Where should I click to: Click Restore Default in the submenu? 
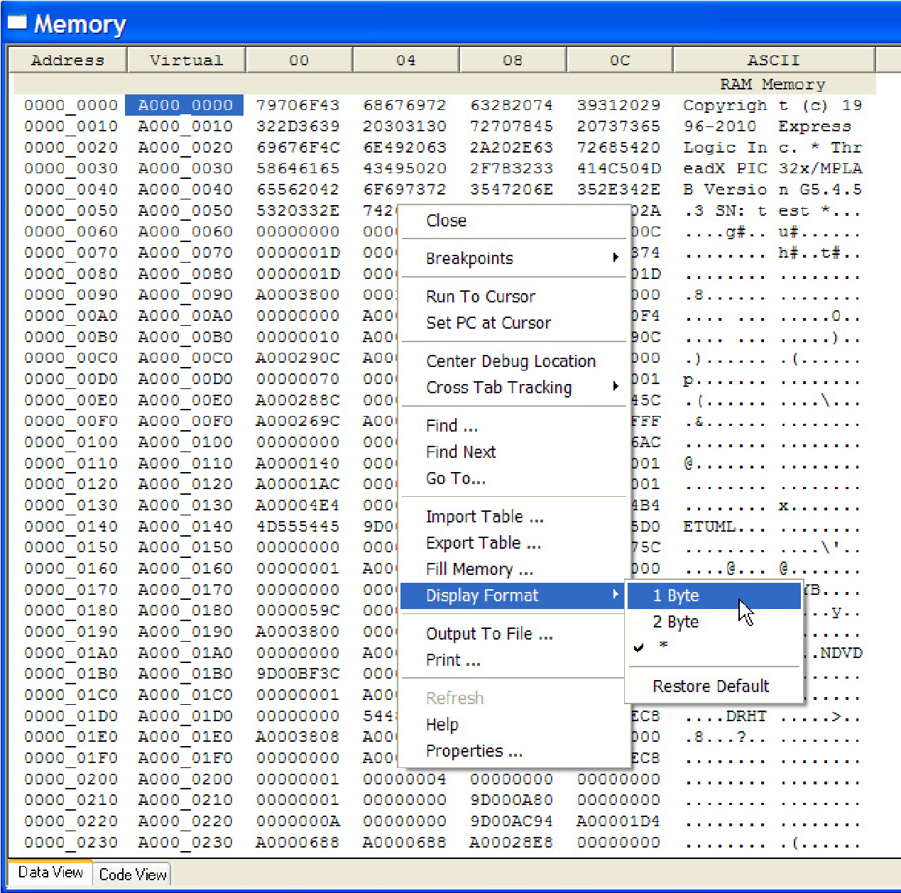click(710, 686)
